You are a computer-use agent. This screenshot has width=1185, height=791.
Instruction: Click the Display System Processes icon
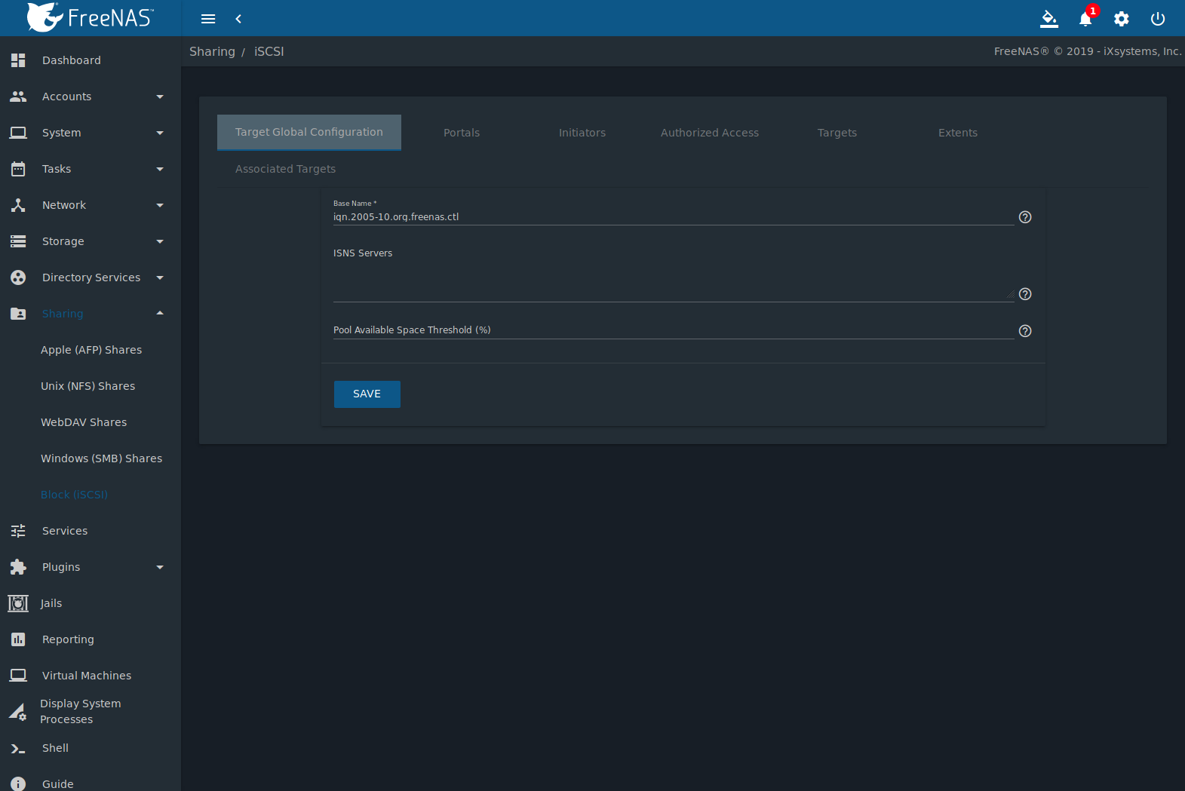click(x=18, y=712)
